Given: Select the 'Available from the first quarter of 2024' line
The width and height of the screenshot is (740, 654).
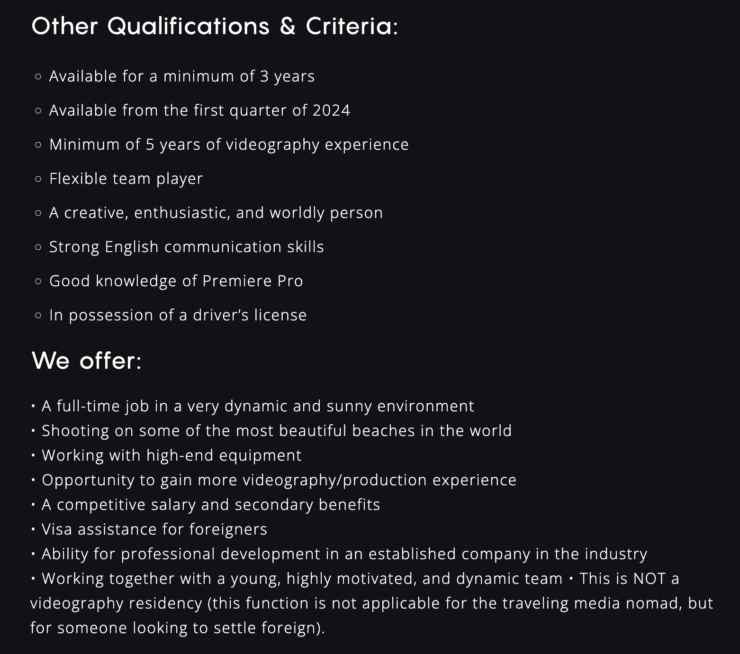Looking at the screenshot, I should [x=199, y=110].
